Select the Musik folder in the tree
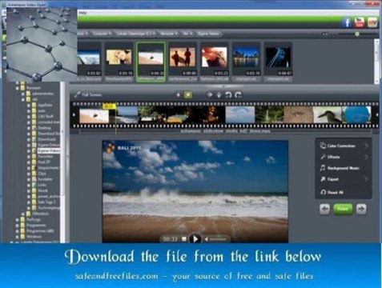This screenshot has height=288, width=382. point(42,190)
